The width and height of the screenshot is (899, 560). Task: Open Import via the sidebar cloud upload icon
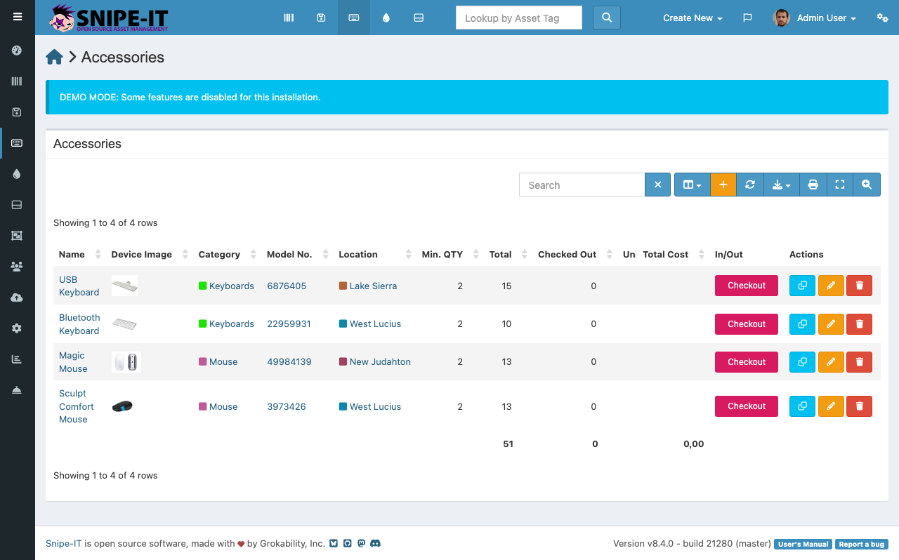pyautogui.click(x=17, y=298)
